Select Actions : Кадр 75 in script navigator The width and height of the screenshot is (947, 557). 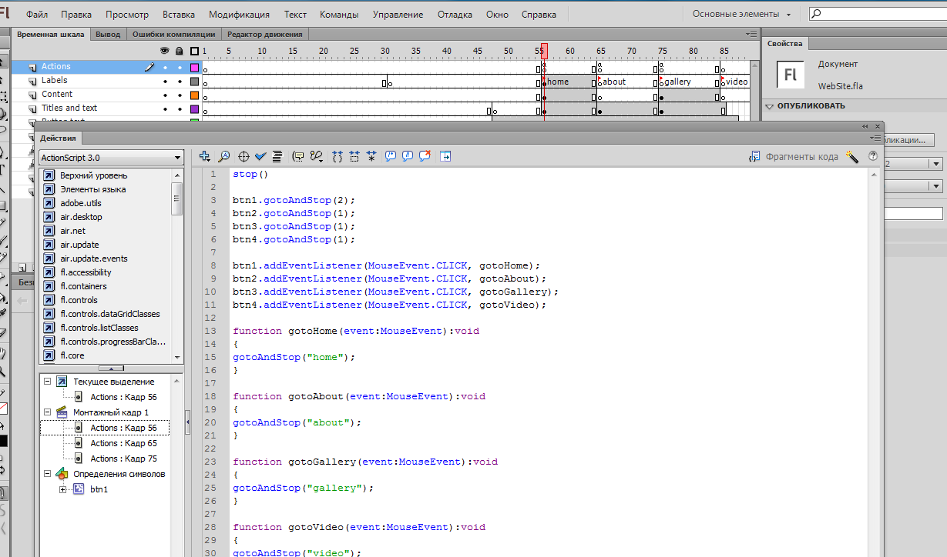123,459
